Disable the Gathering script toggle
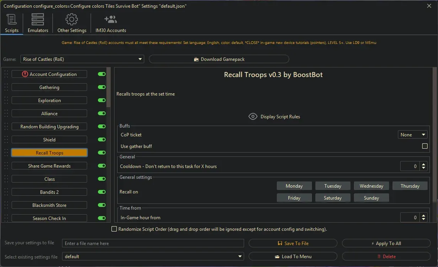 (x=102, y=87)
